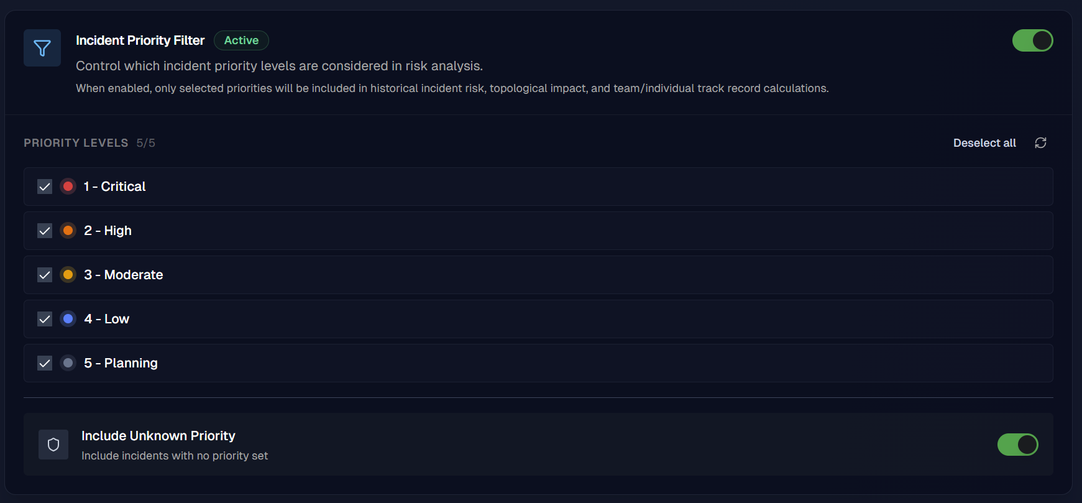Image resolution: width=1082 pixels, height=503 pixels.
Task: Uncheck the 5 - Planning checkbox
Action: click(x=44, y=362)
